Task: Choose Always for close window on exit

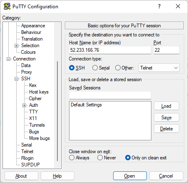Action: point(72,158)
